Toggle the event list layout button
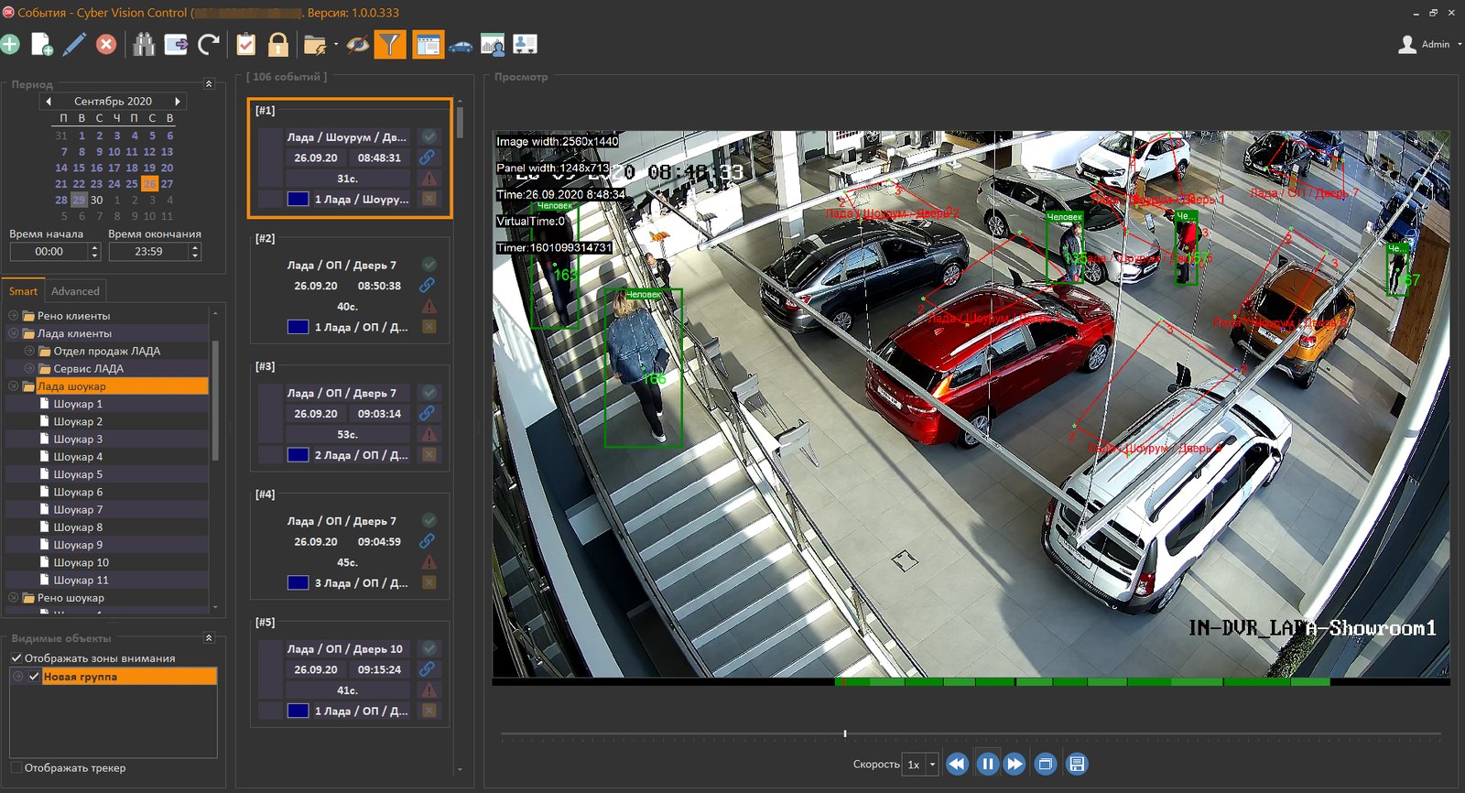The image size is (1465, 793). coord(428,44)
